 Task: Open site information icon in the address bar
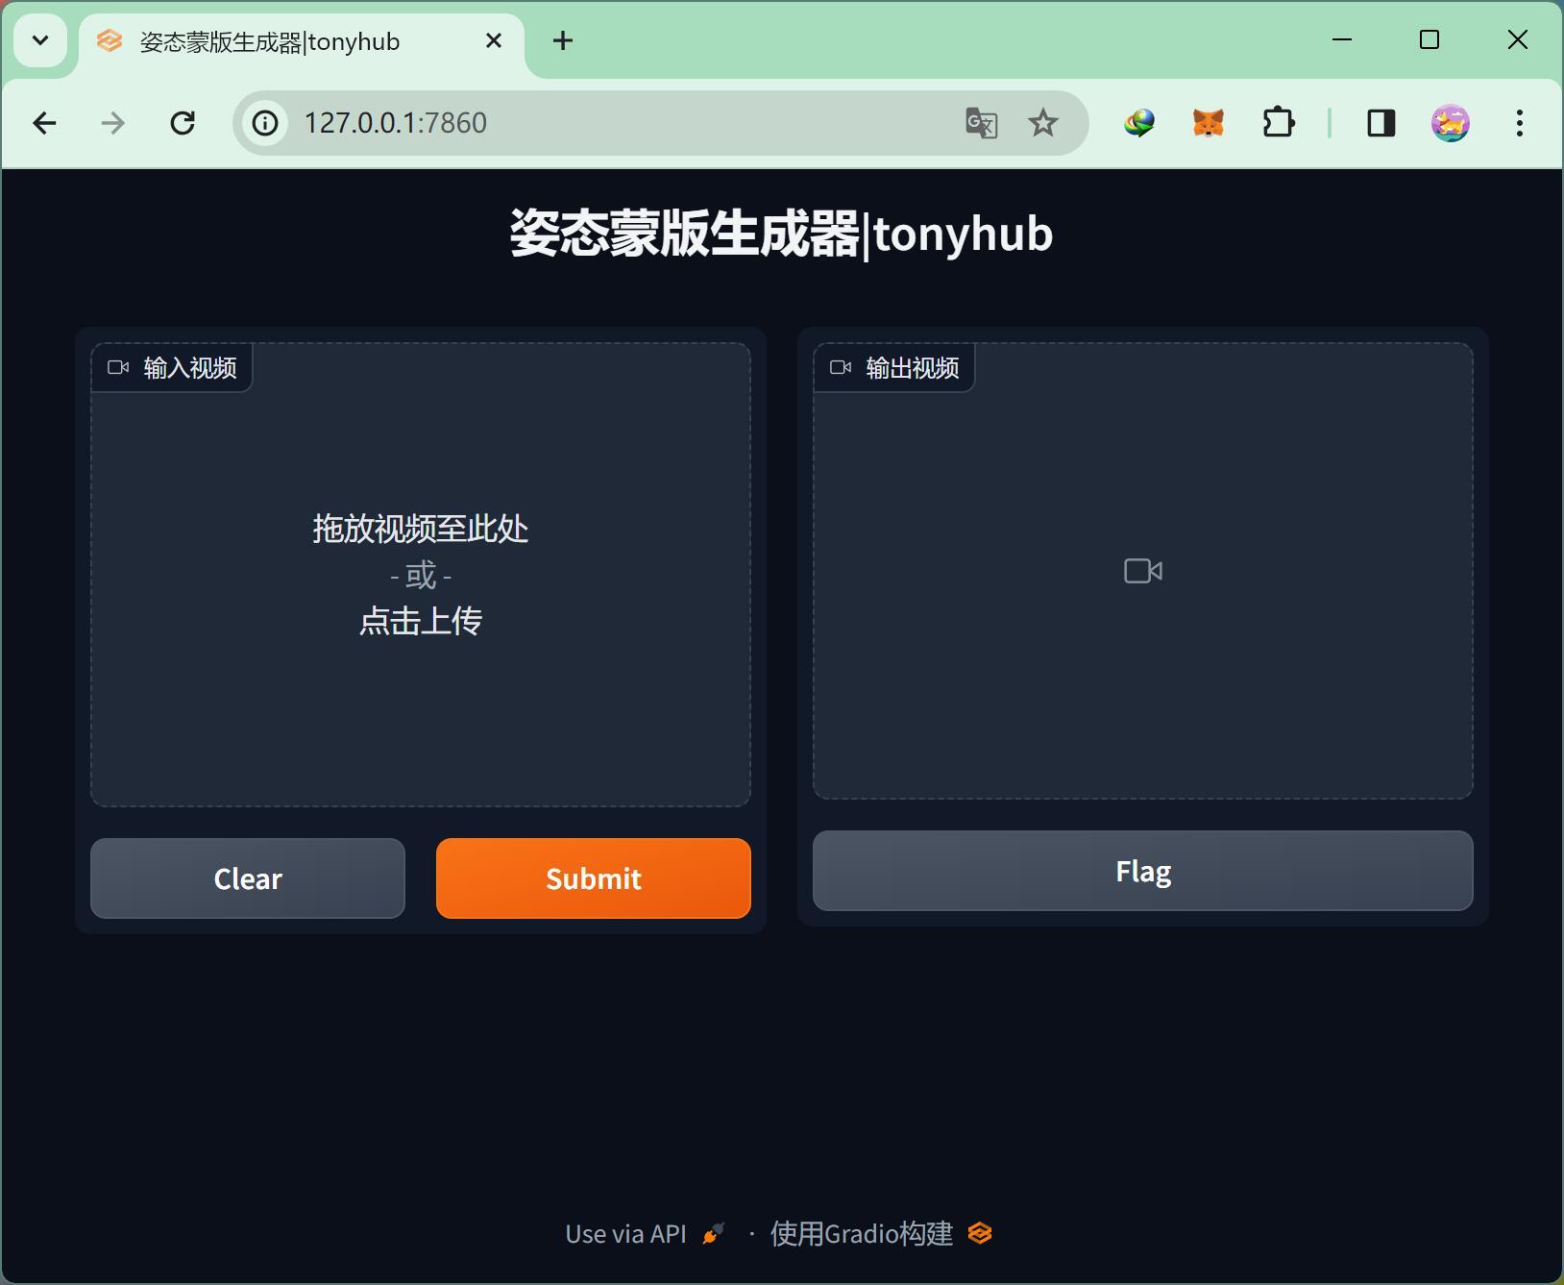265,123
